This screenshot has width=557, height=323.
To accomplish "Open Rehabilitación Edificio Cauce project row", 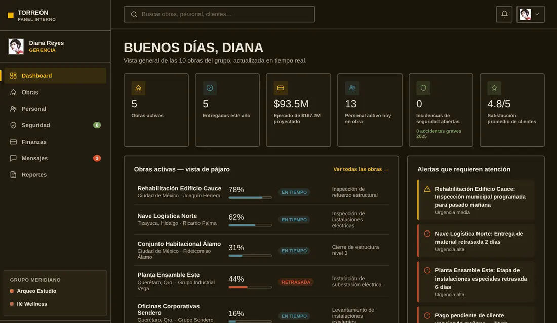I will pyautogui.click(x=261, y=192).
